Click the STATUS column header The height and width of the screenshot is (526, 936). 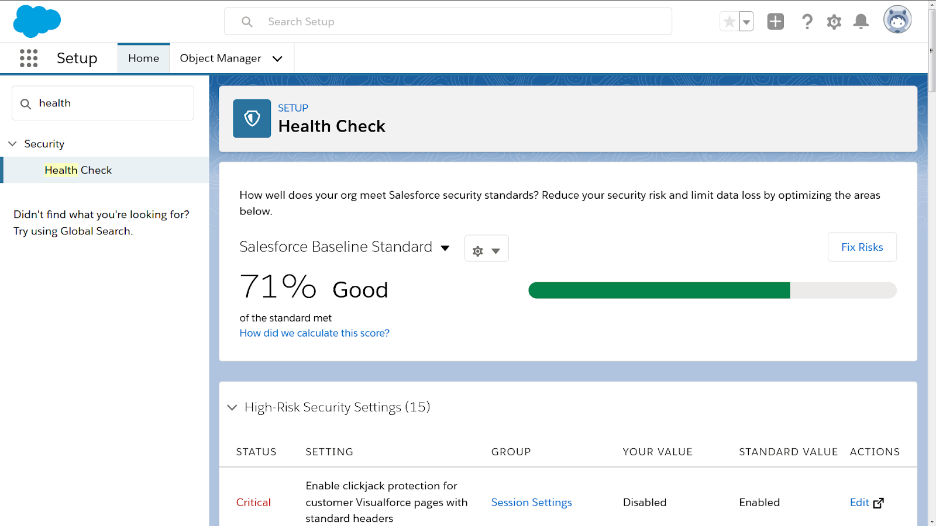(256, 452)
